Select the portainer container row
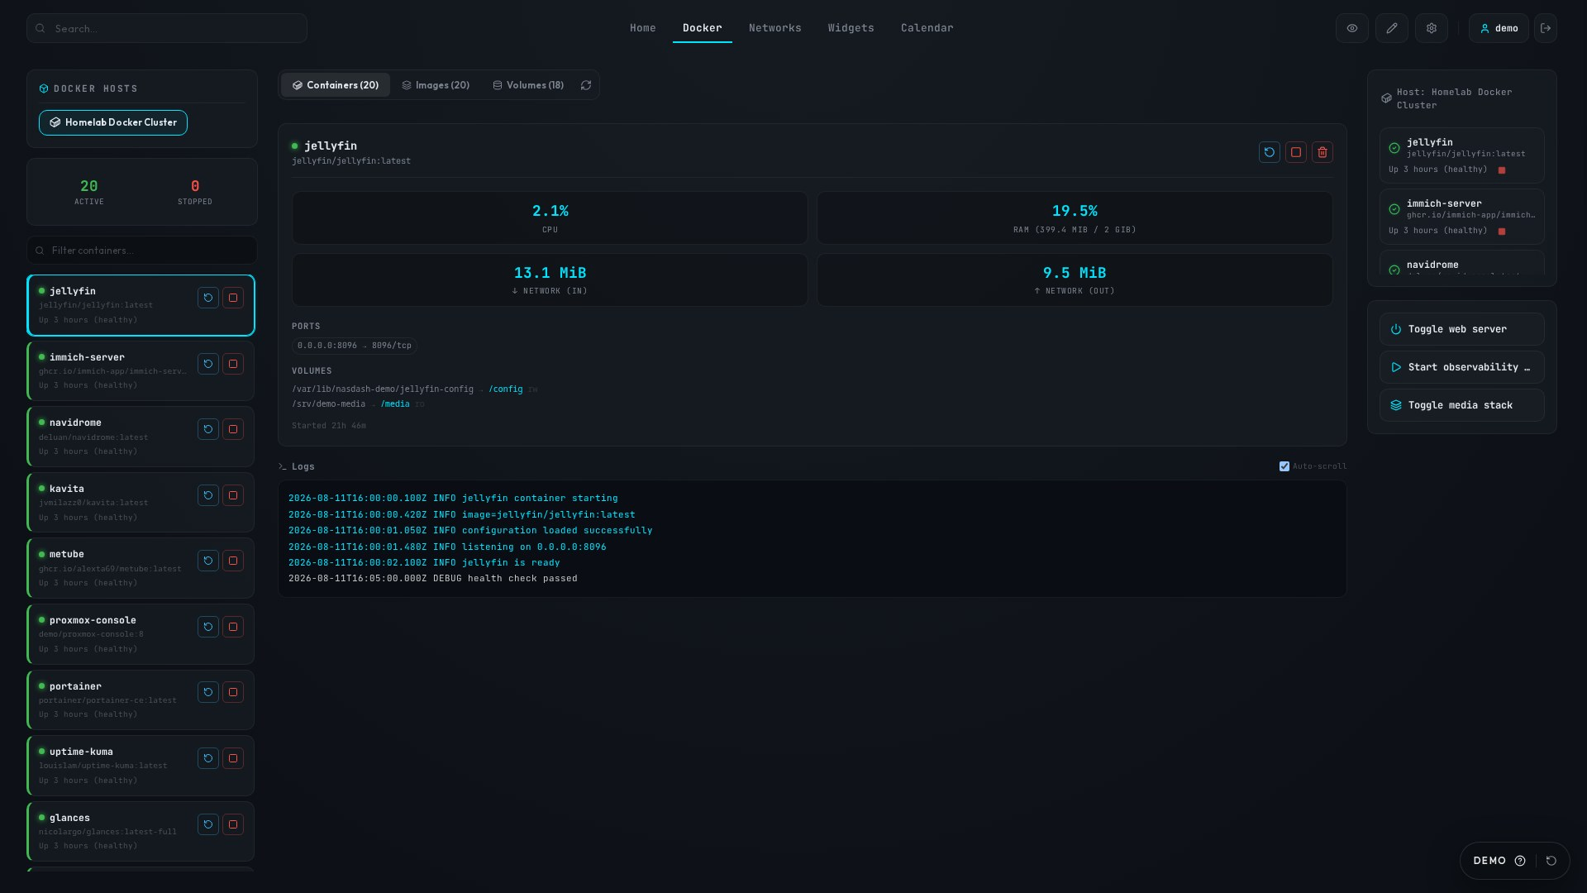The height and width of the screenshot is (893, 1587). [141, 700]
